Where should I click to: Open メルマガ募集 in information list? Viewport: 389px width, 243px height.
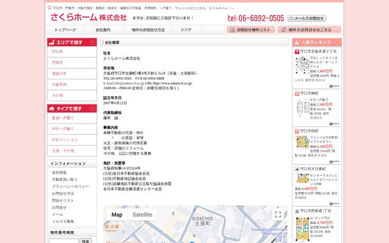click(63, 221)
